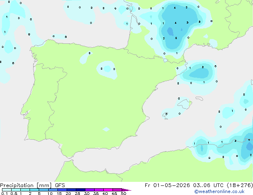Click the '0.5' legend label

tap(14, 193)
